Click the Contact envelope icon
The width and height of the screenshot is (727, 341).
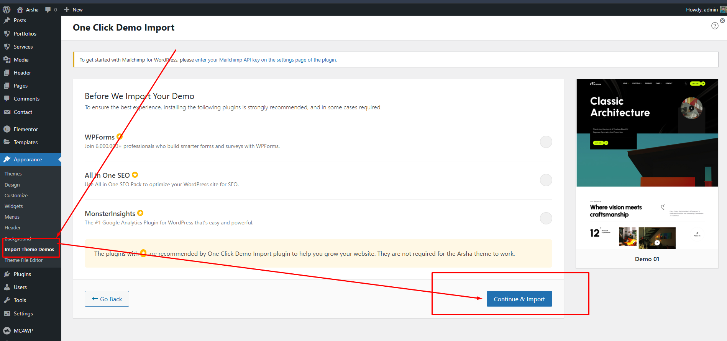pos(7,112)
